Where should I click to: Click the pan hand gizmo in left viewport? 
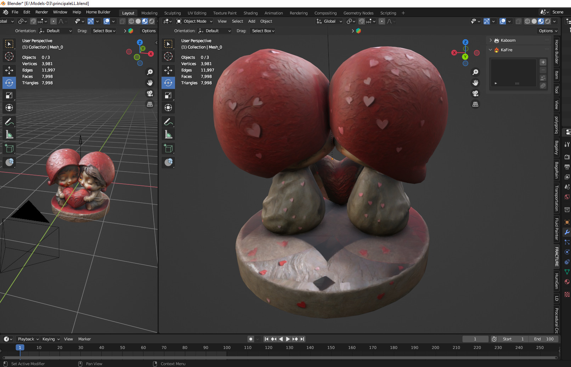pos(150,83)
